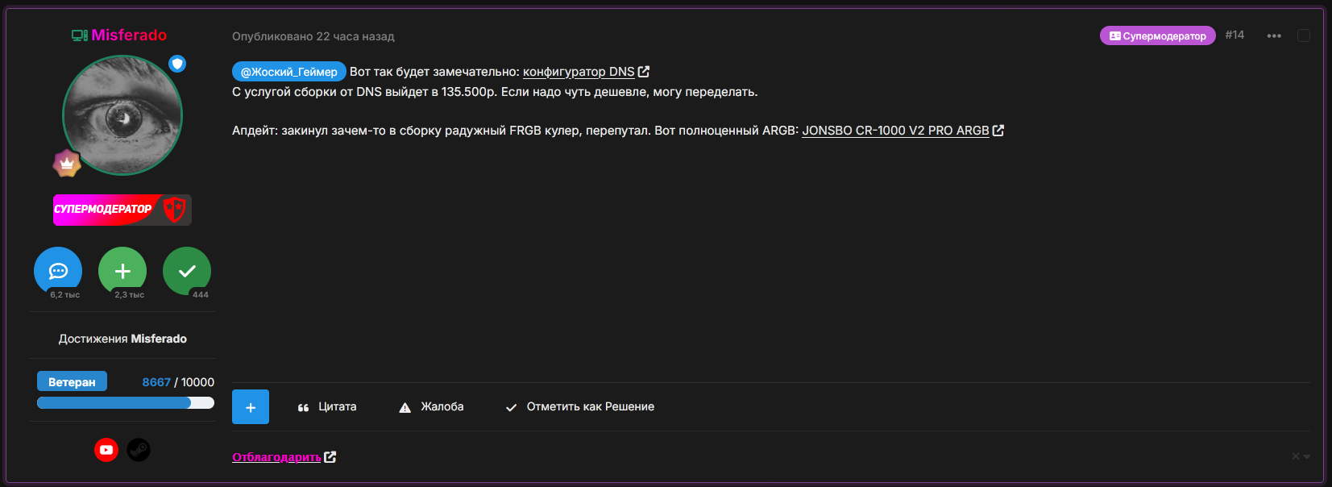Click the green checkmark solutions icon
This screenshot has width=1332, height=487.
[x=187, y=271]
